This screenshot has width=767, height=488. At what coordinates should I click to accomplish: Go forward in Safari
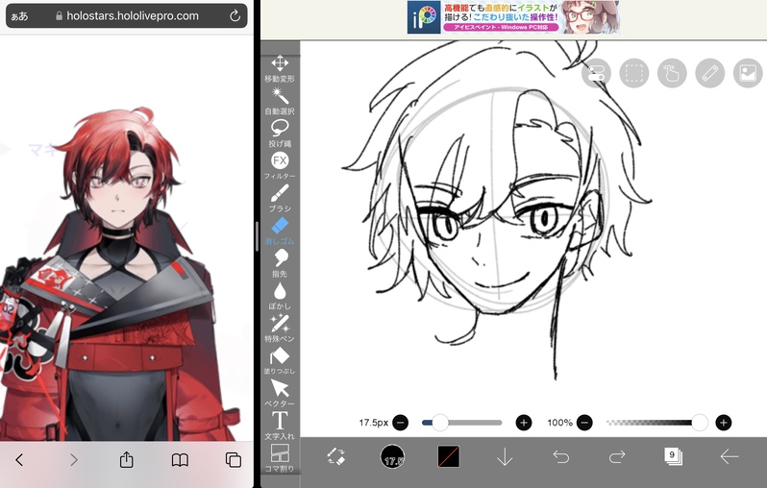click(x=73, y=459)
